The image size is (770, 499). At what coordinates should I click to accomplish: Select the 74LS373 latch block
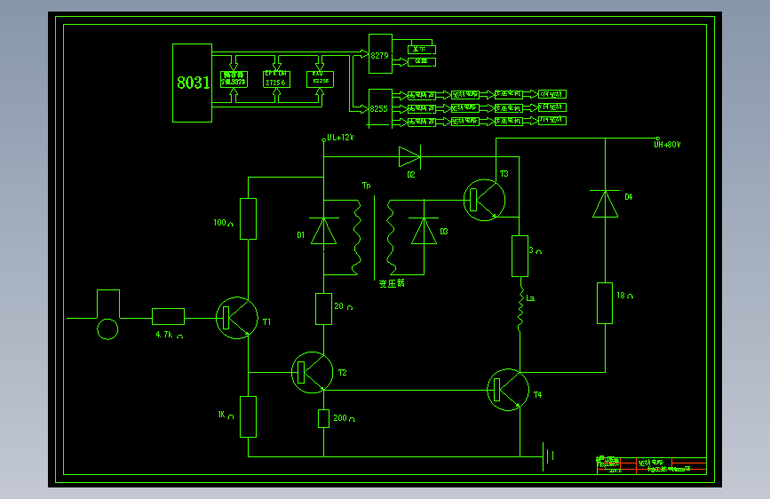(x=234, y=79)
